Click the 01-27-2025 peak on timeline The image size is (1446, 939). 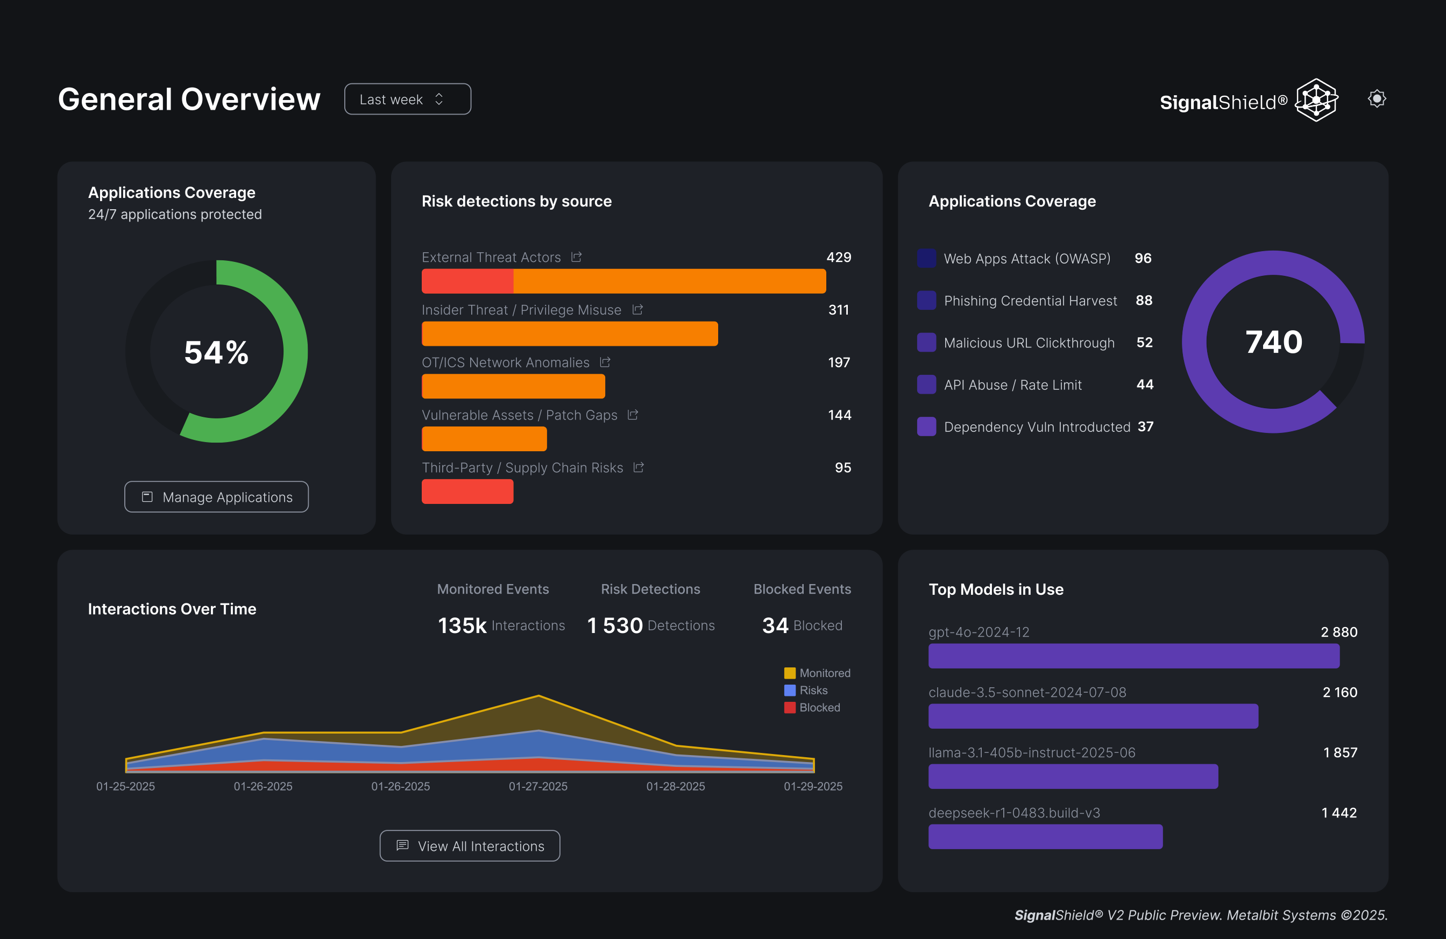538,698
